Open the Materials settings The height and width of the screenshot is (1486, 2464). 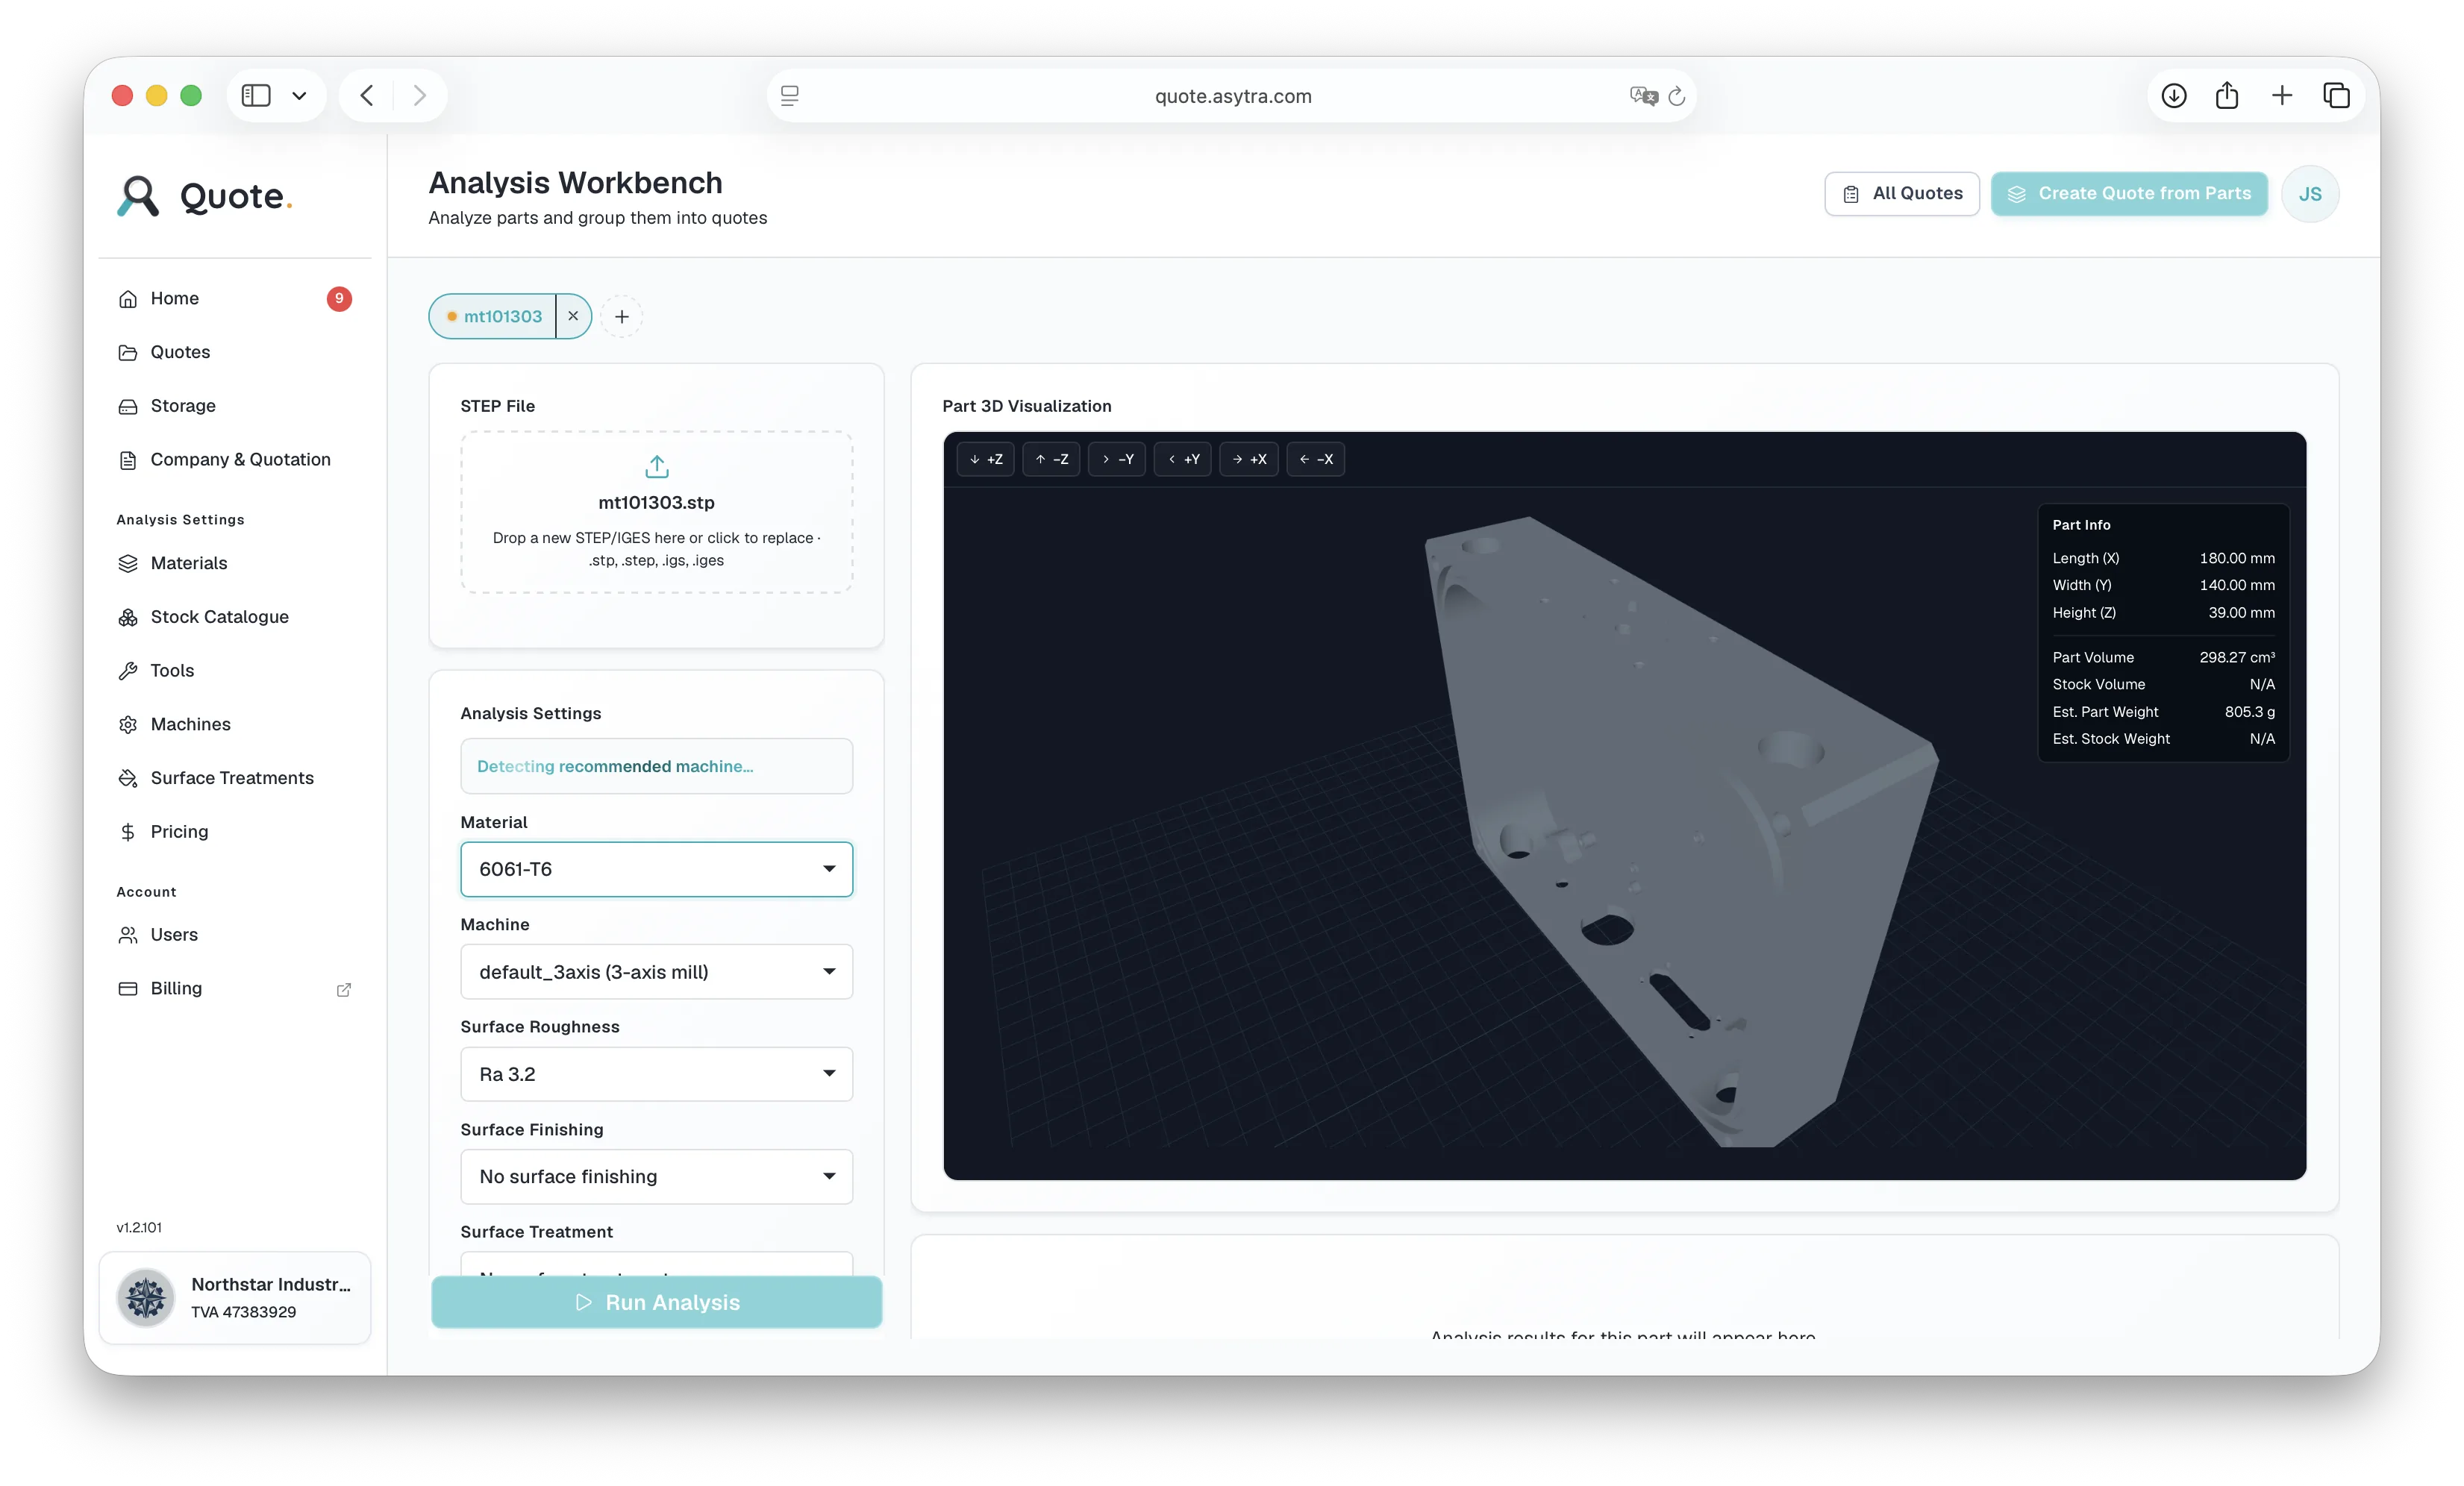234,563
